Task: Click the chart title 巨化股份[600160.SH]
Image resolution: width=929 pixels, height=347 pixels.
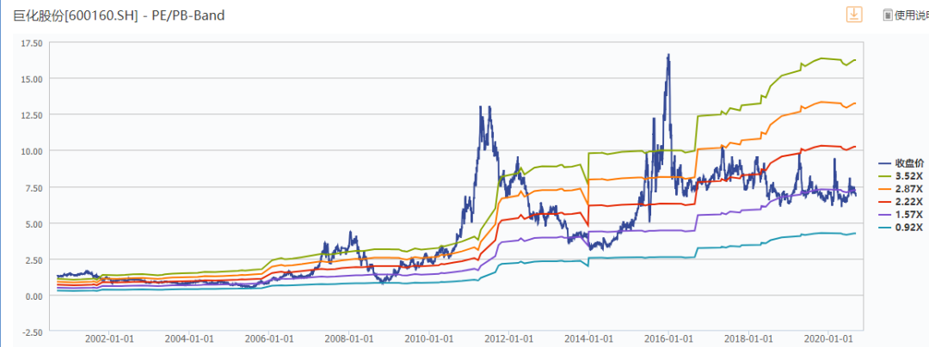Action: (72, 15)
